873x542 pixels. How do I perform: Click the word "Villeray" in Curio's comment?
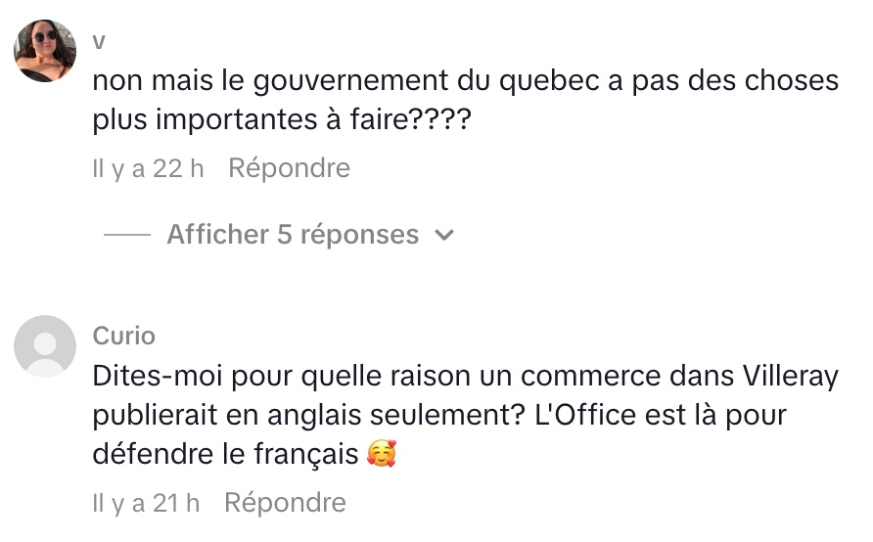pyautogui.click(x=790, y=376)
